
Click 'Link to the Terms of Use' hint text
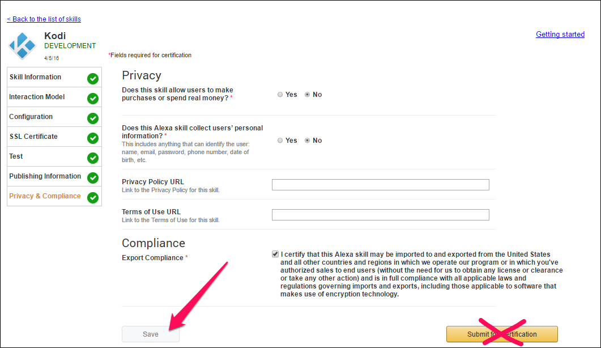171,220
